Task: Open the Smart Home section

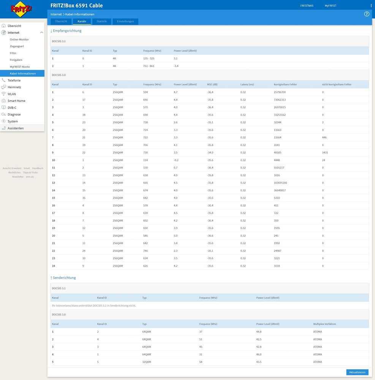Action: [x=16, y=101]
